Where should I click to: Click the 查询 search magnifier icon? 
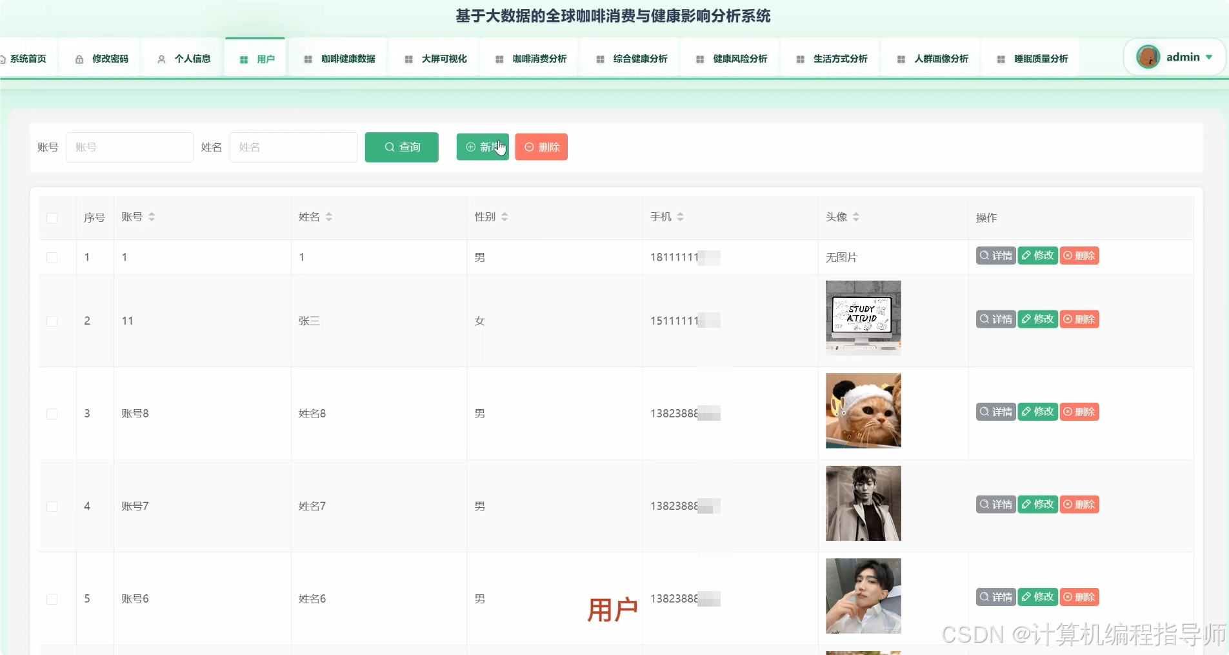[388, 147]
